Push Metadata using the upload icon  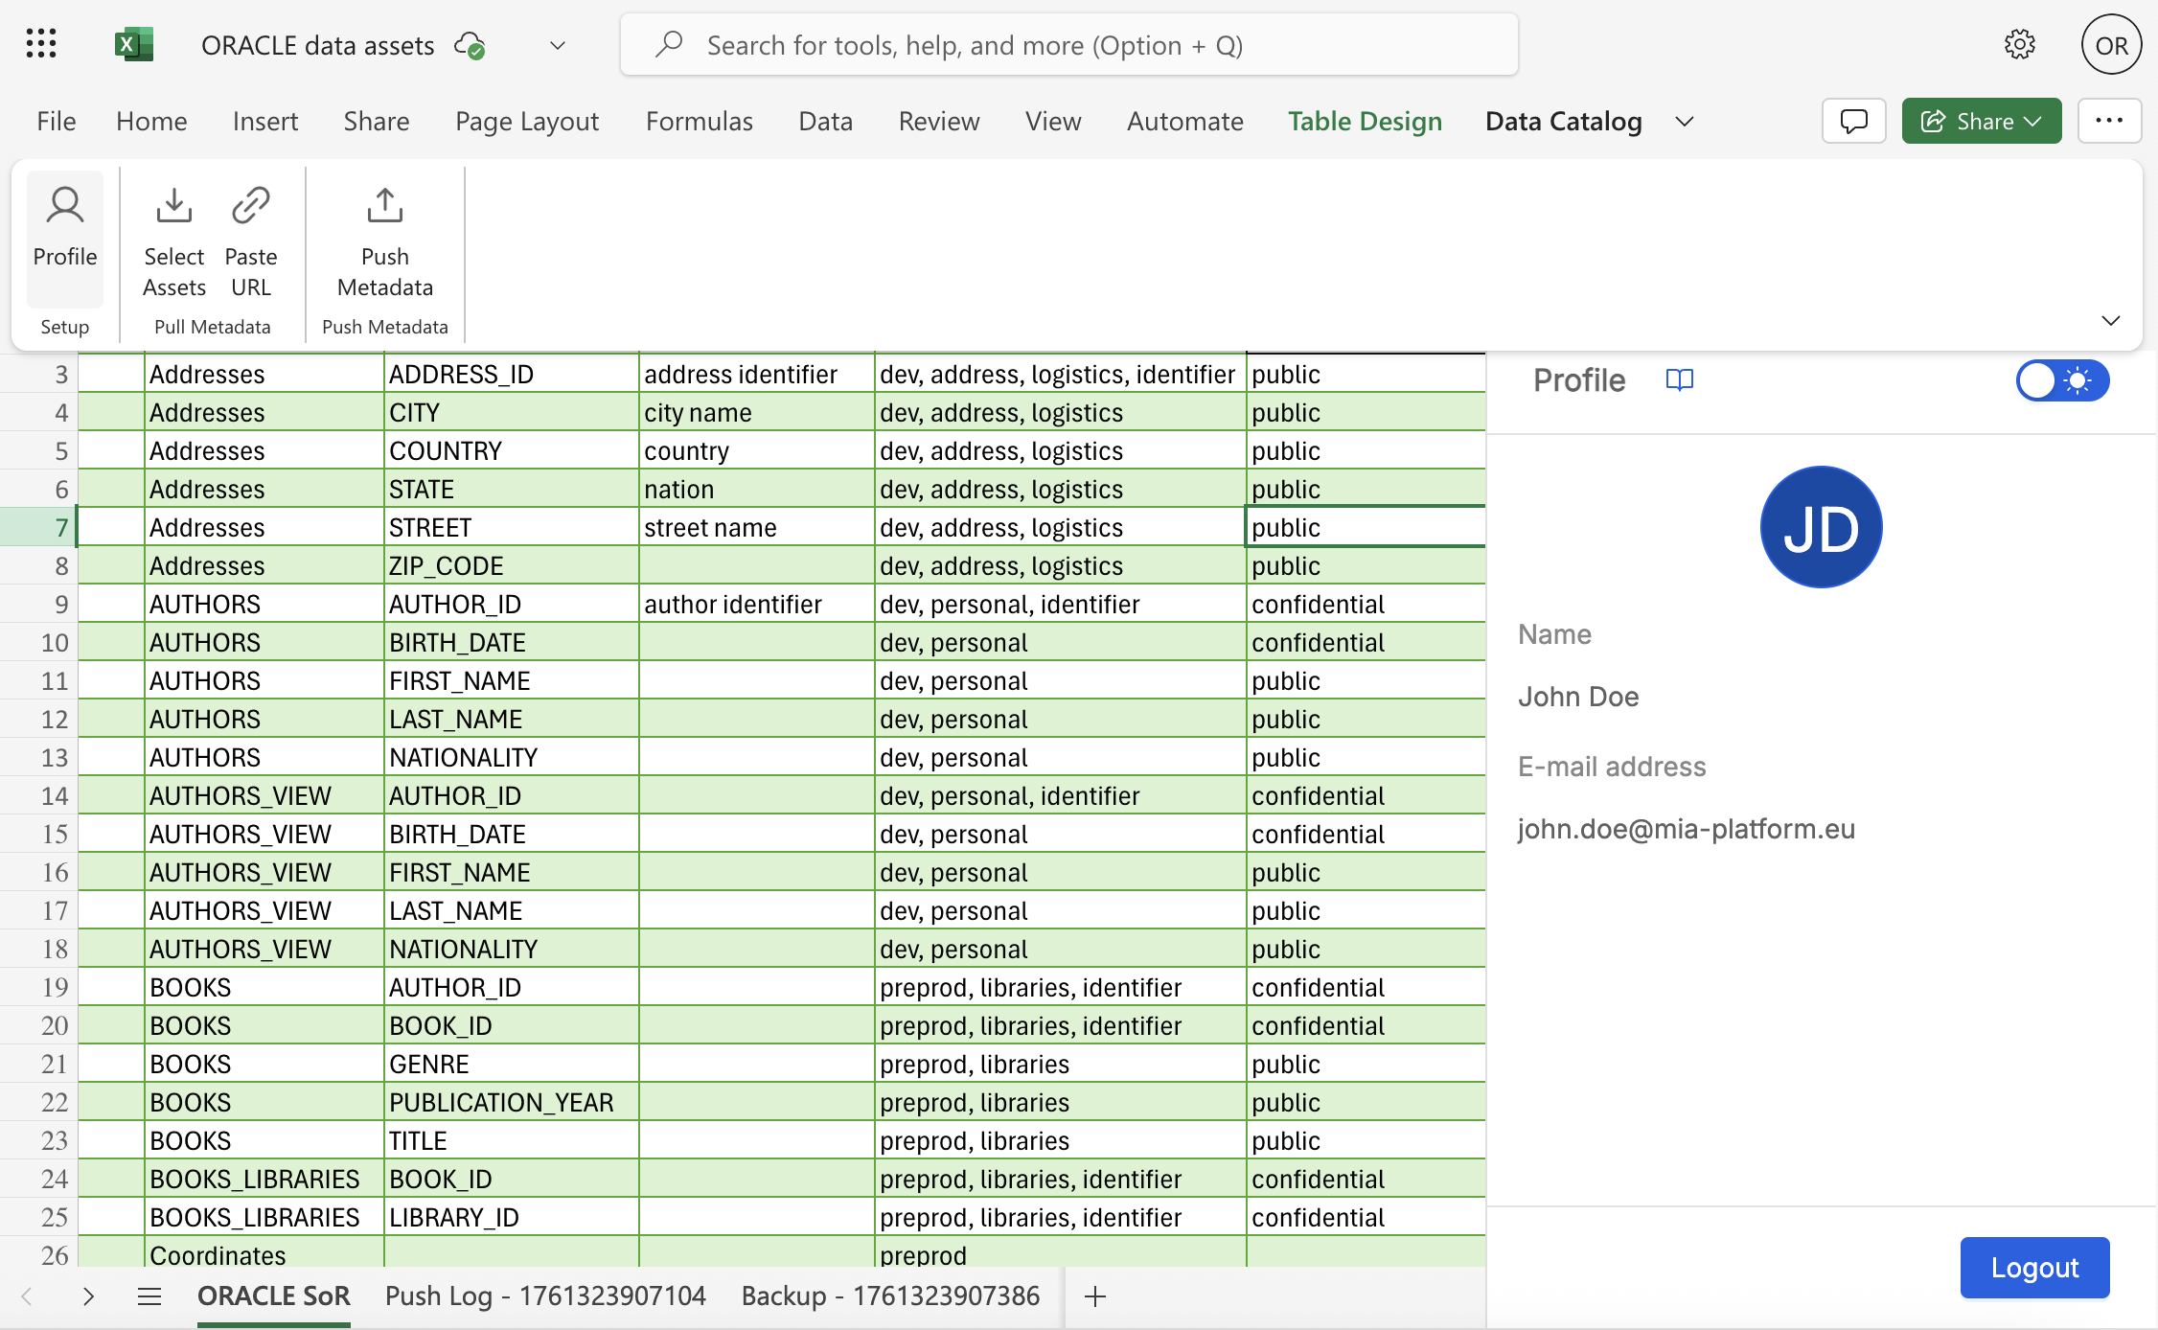click(x=383, y=204)
